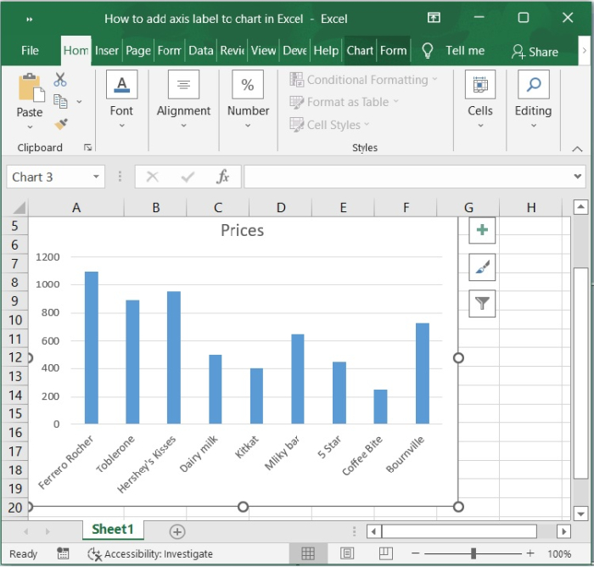
Task: Open the Editing search group button
Action: (x=533, y=99)
